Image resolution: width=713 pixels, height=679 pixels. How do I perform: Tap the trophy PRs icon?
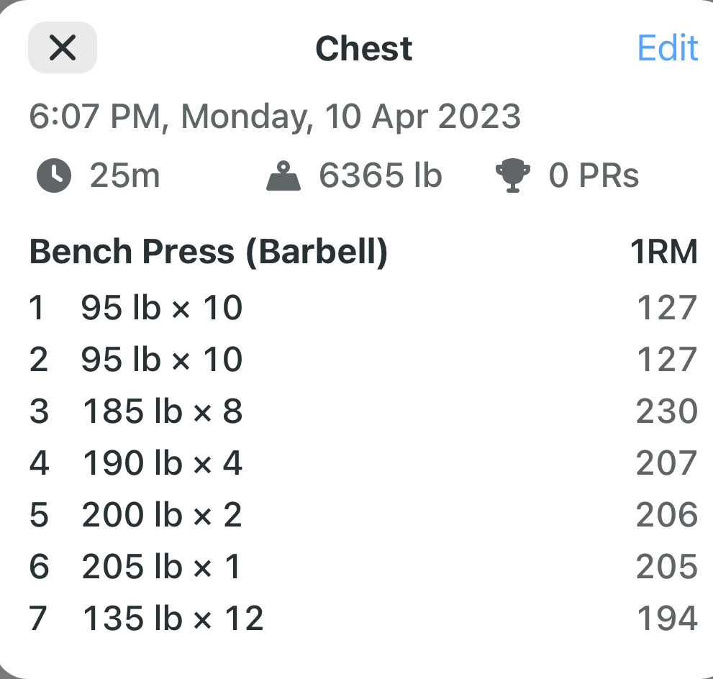point(512,176)
